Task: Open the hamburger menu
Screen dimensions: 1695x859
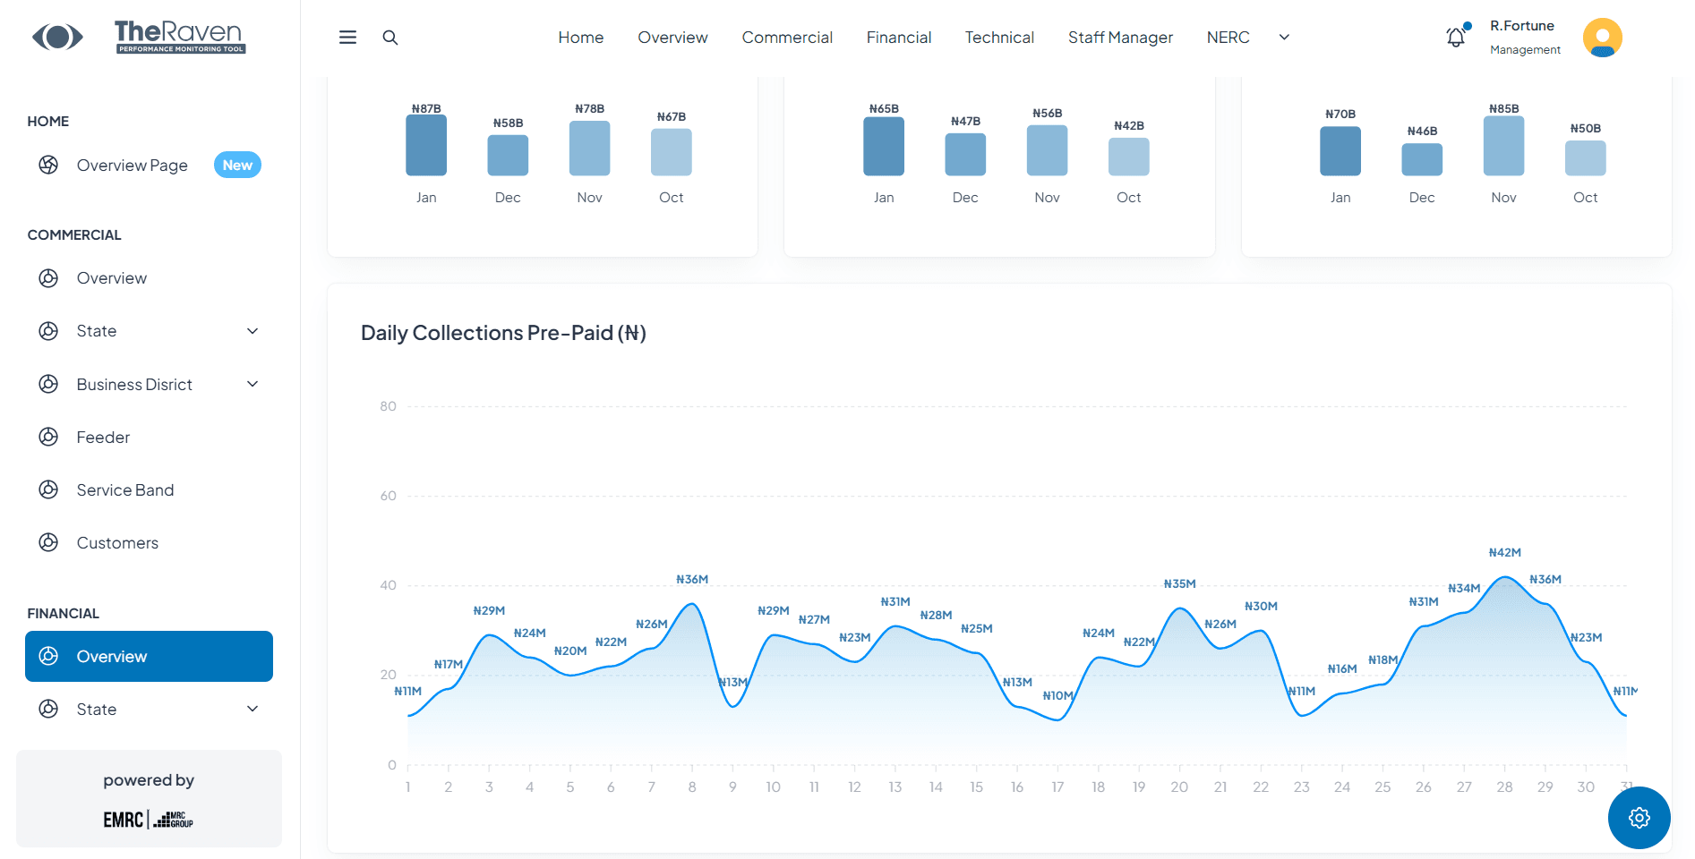Action: (347, 37)
